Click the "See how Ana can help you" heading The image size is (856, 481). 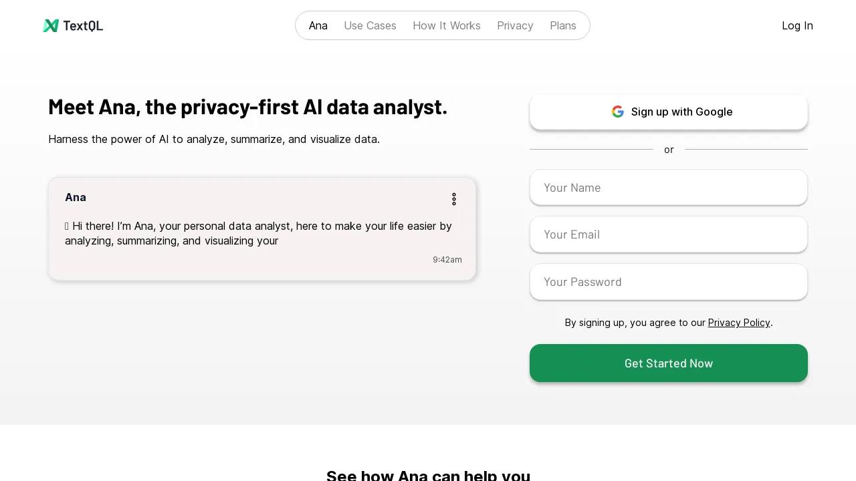point(428,475)
